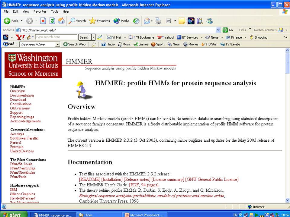Expand the address bar dropdown arrow
The width and height of the screenshot is (290, 217).
(218, 30)
